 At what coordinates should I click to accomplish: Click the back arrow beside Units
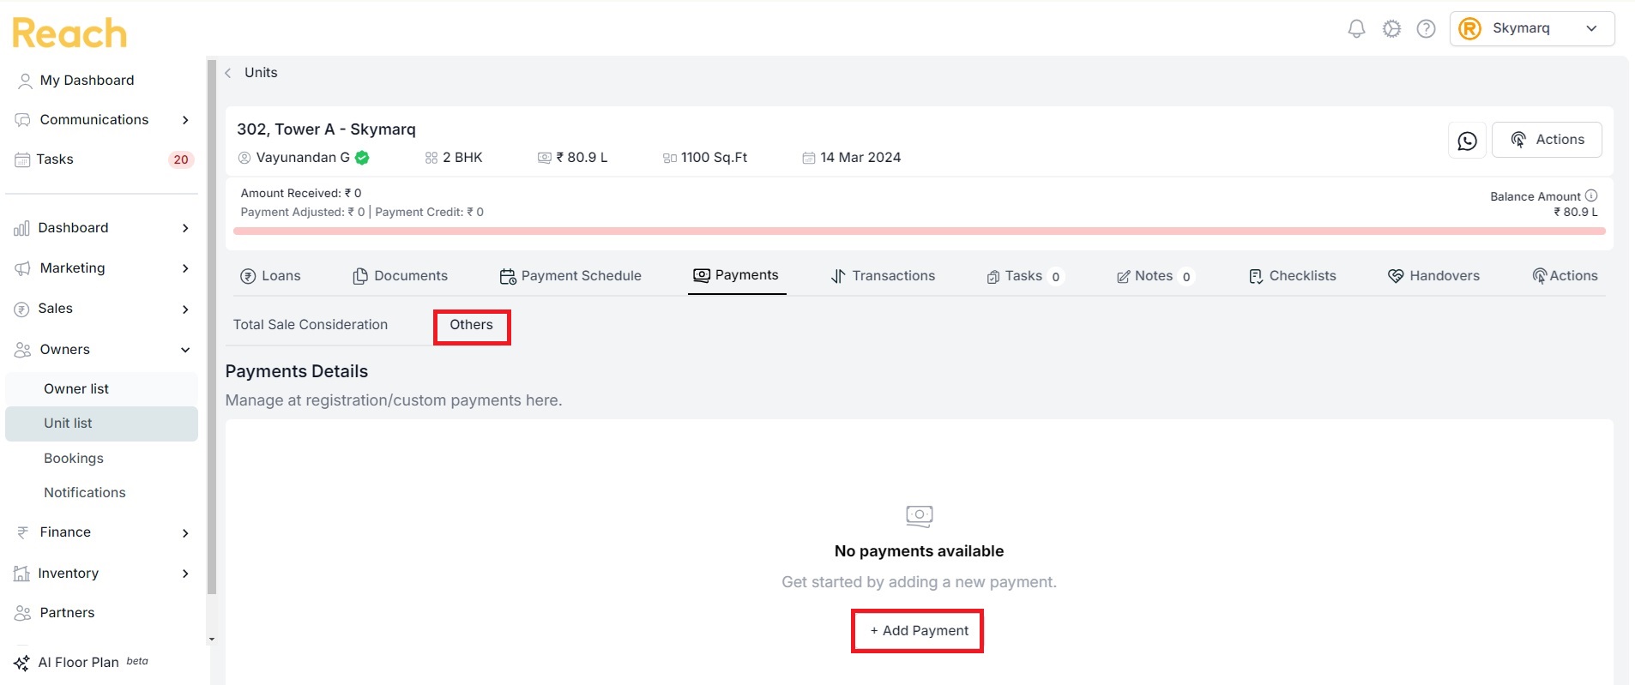point(228,73)
